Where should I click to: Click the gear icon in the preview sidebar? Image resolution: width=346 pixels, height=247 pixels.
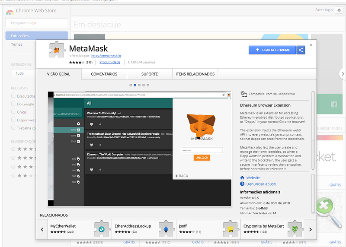78,123
